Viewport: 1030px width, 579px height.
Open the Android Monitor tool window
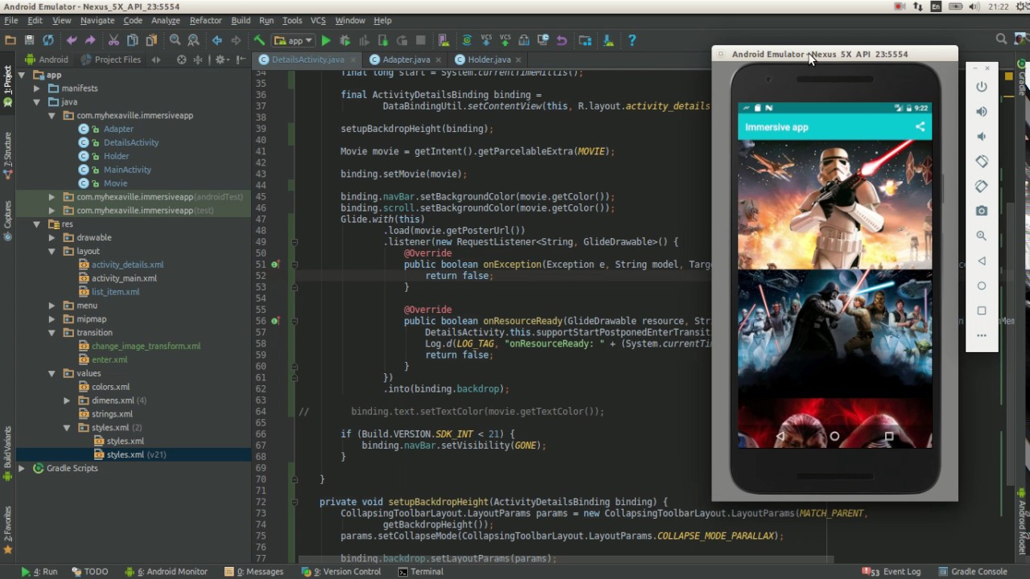(166, 572)
